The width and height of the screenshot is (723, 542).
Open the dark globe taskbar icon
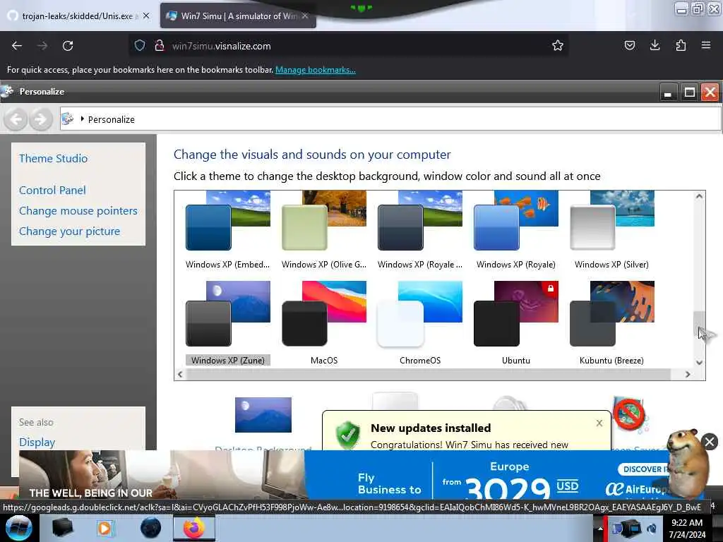(151, 529)
